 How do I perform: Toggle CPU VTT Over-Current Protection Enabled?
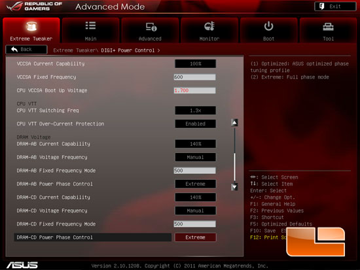coord(195,124)
